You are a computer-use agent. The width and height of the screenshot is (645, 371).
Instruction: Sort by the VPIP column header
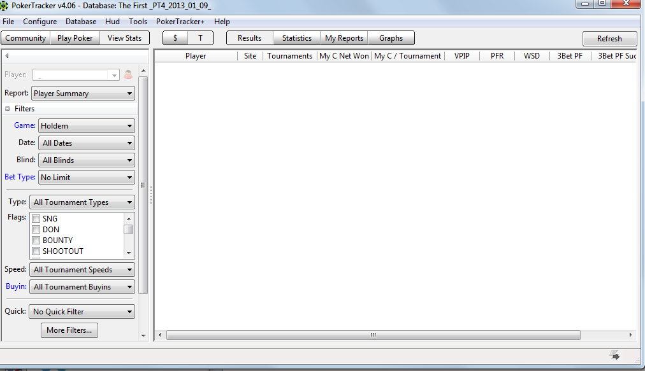462,56
